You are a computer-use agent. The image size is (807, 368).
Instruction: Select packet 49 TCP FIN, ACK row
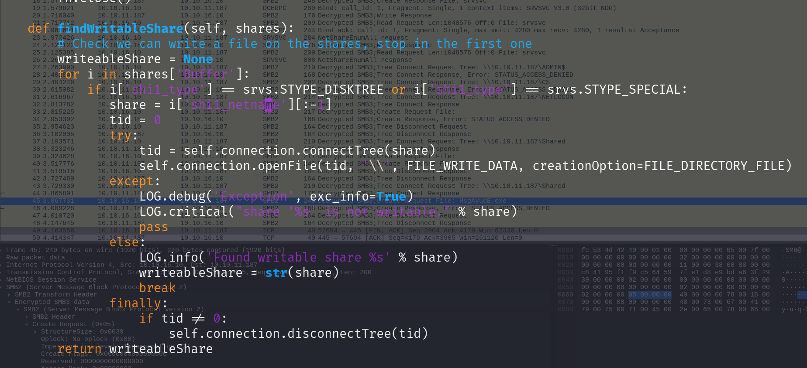[x=403, y=230]
